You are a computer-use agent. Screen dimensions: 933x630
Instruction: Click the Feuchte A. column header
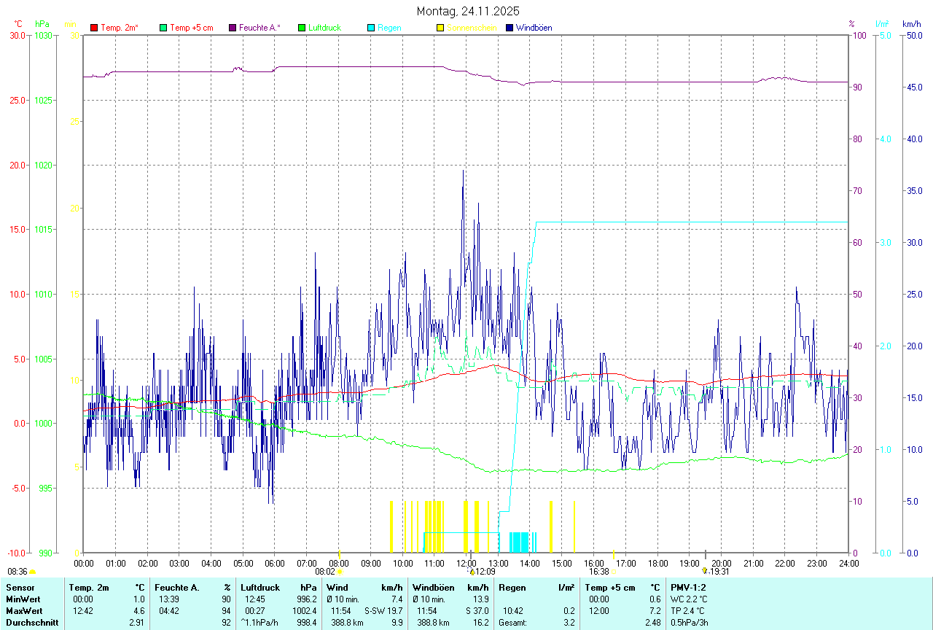[176, 588]
